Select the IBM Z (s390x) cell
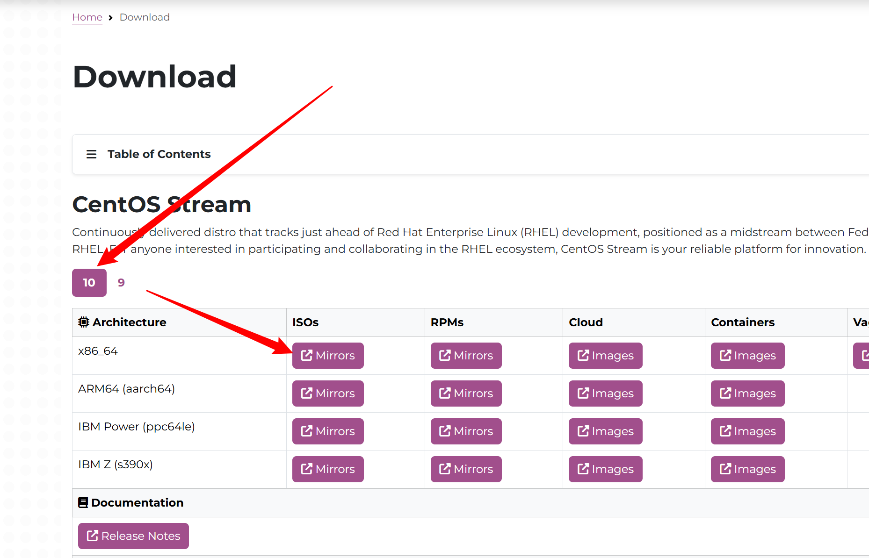The image size is (869, 558). tap(179, 469)
